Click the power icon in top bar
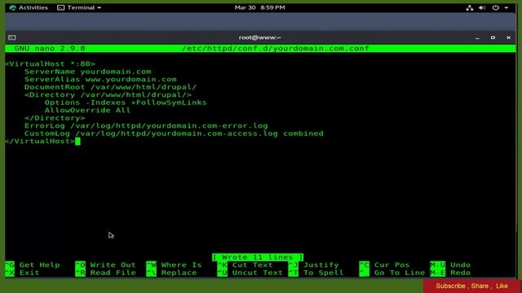522x293 pixels. click(495, 7)
